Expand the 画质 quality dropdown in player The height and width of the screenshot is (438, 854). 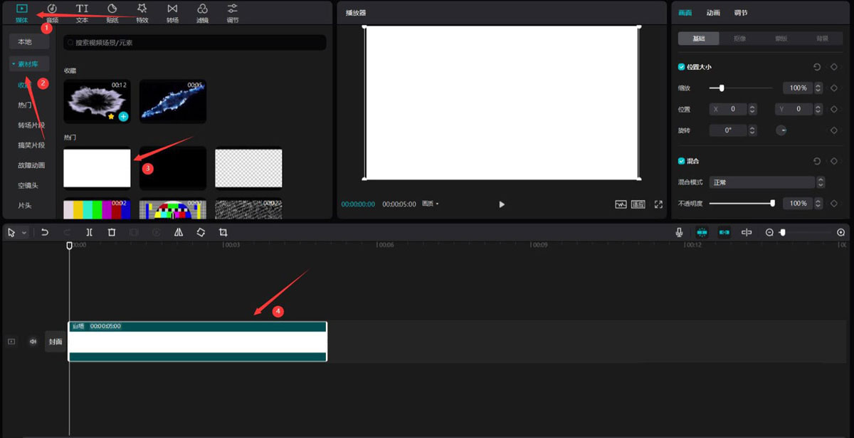pyautogui.click(x=430, y=204)
